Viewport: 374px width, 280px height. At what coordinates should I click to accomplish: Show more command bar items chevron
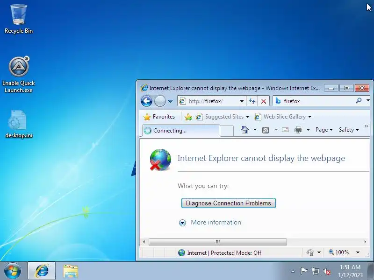[x=367, y=126]
